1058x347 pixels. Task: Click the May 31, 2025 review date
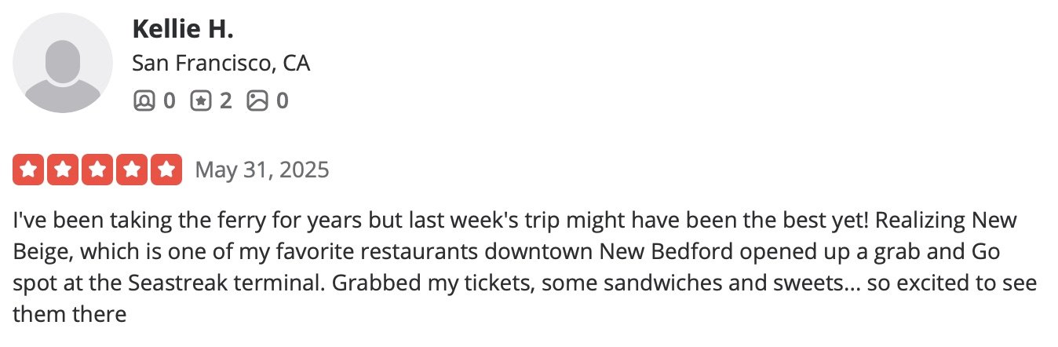(262, 170)
